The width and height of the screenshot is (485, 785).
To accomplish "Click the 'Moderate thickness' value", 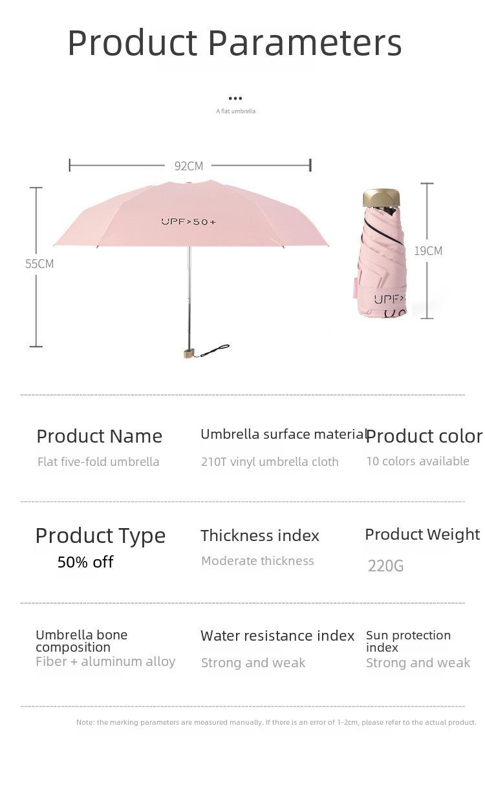I will [x=257, y=560].
